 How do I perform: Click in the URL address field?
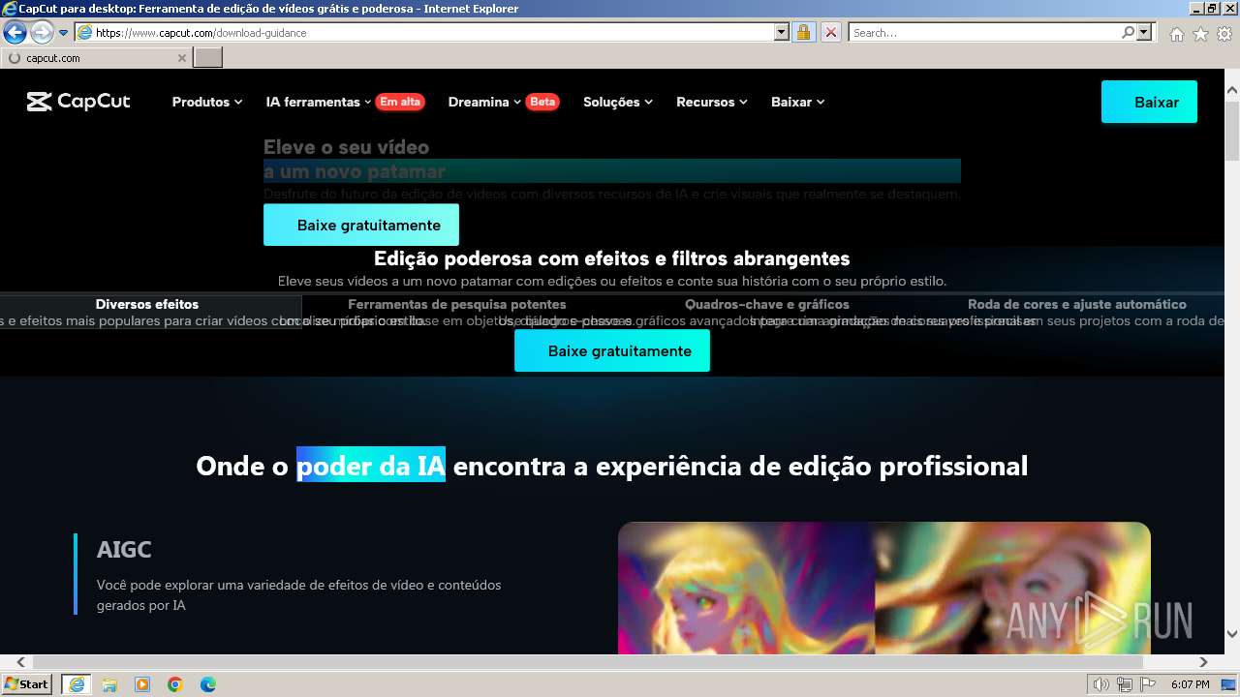click(x=433, y=33)
